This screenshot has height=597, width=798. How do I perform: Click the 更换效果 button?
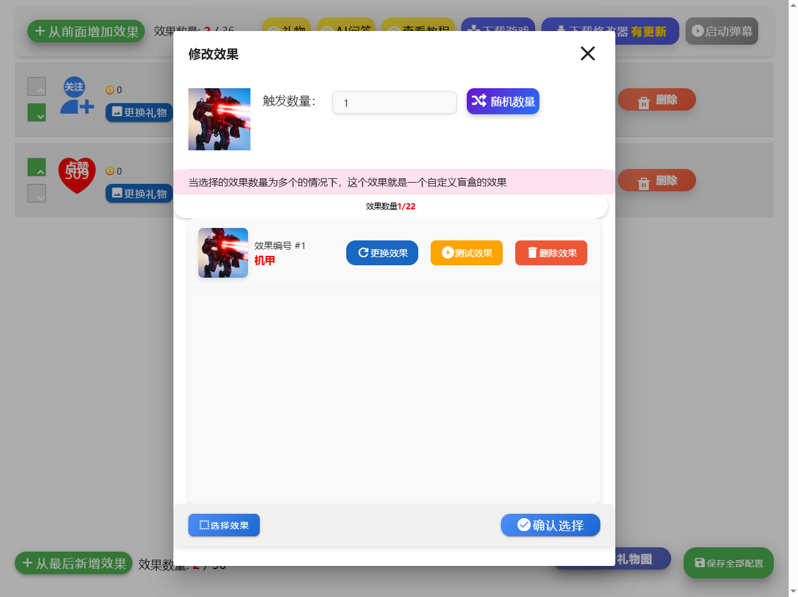pyautogui.click(x=382, y=253)
